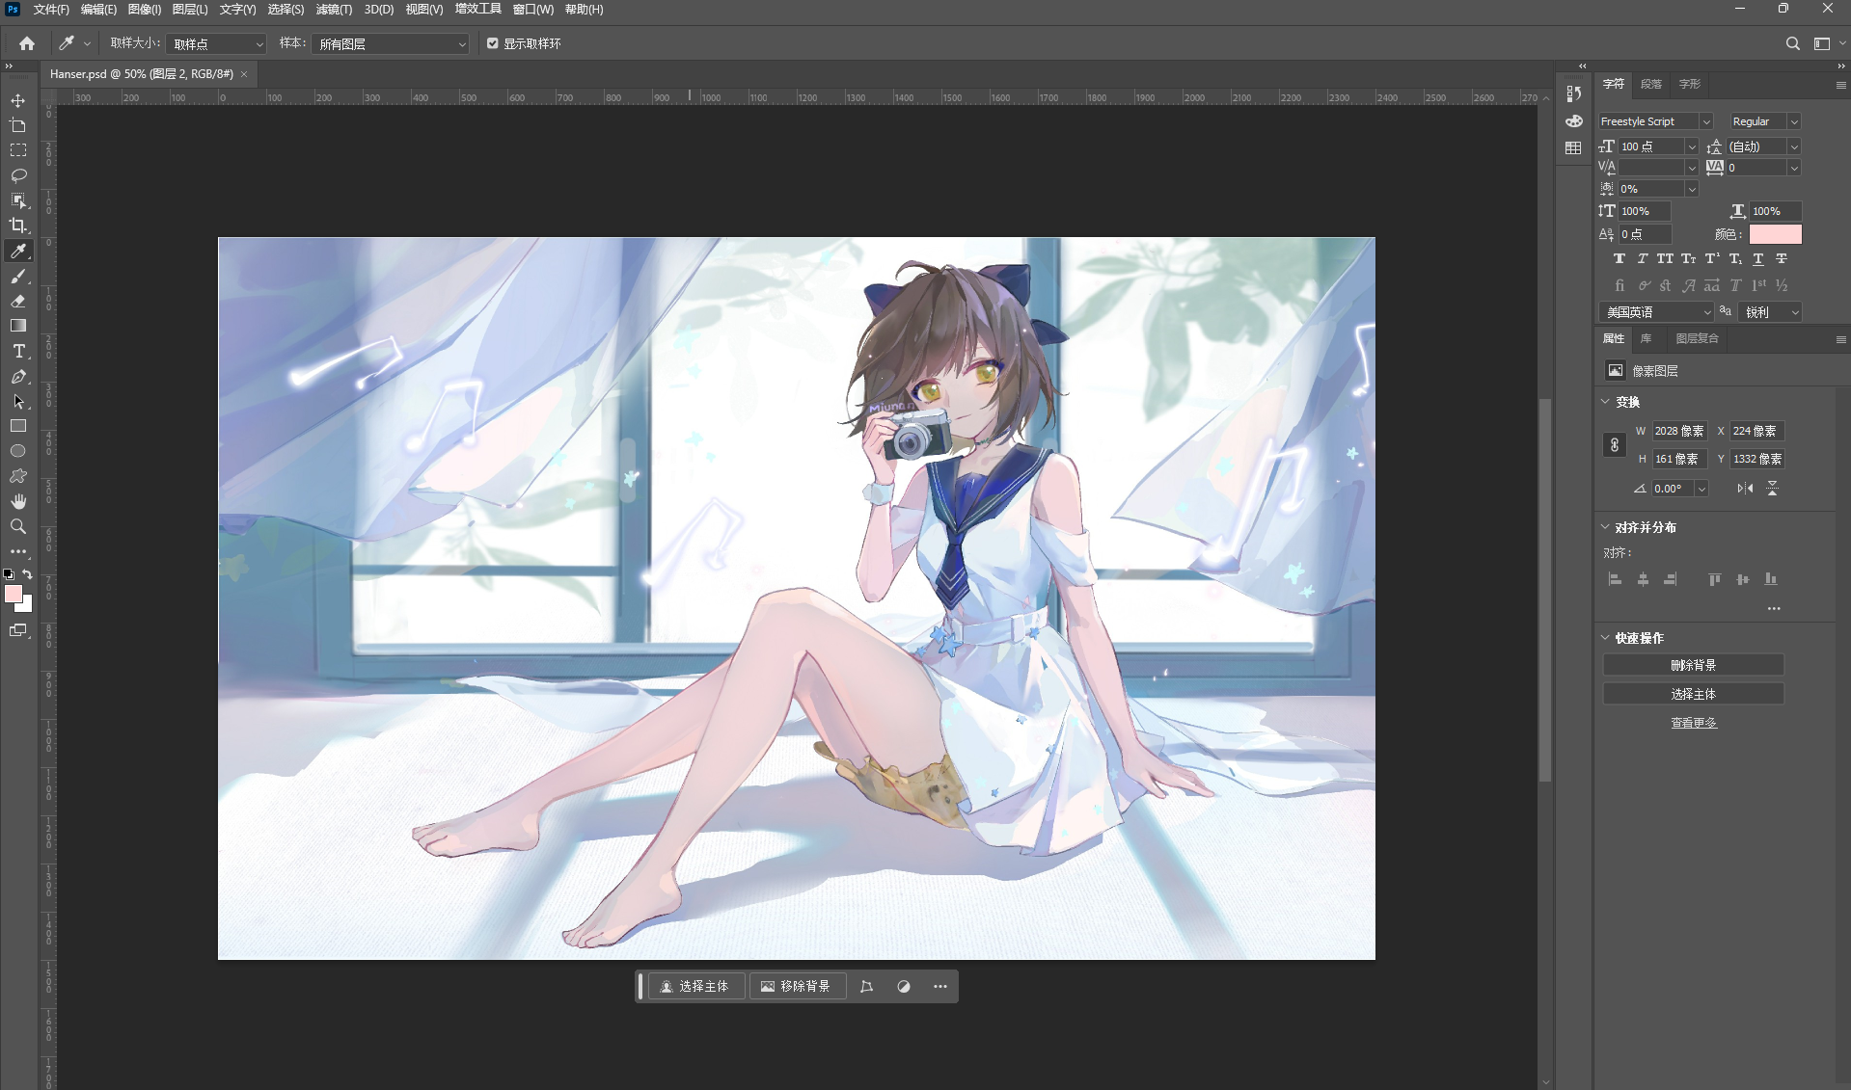The height and width of the screenshot is (1090, 1851).
Task: Open the Filter menu
Action: tap(334, 10)
